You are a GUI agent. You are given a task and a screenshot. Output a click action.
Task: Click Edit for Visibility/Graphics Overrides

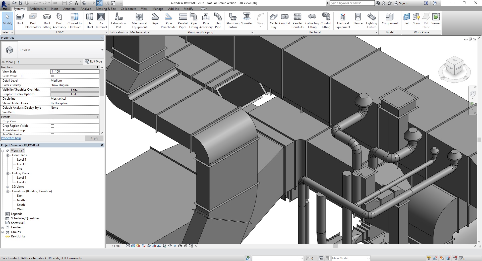click(75, 90)
